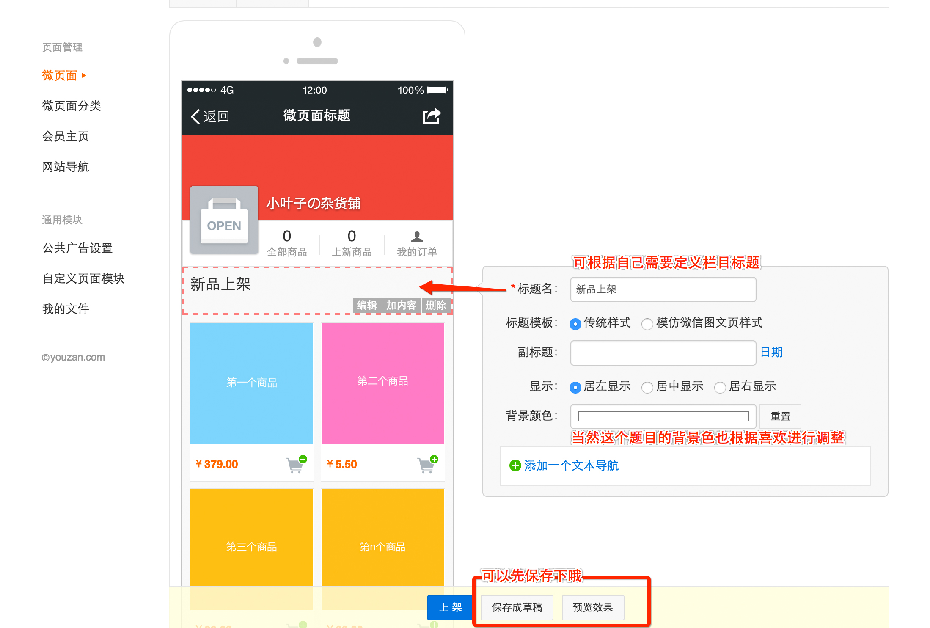The width and height of the screenshot is (930, 628).
Task: Click the ￥5.50 price text
Action: coord(342,464)
